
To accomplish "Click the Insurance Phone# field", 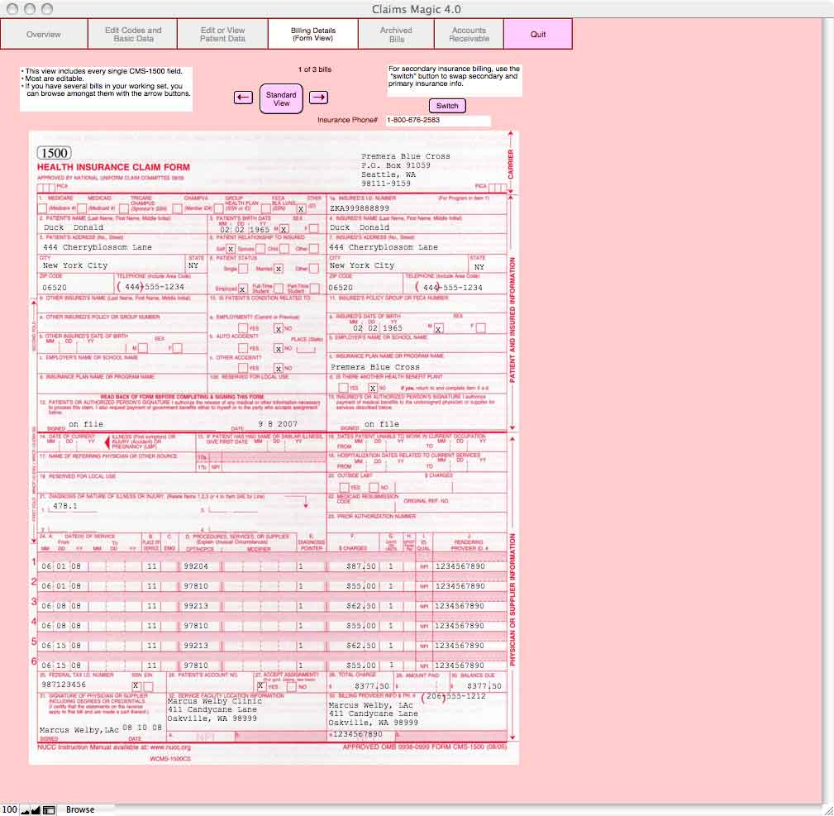I will (438, 120).
